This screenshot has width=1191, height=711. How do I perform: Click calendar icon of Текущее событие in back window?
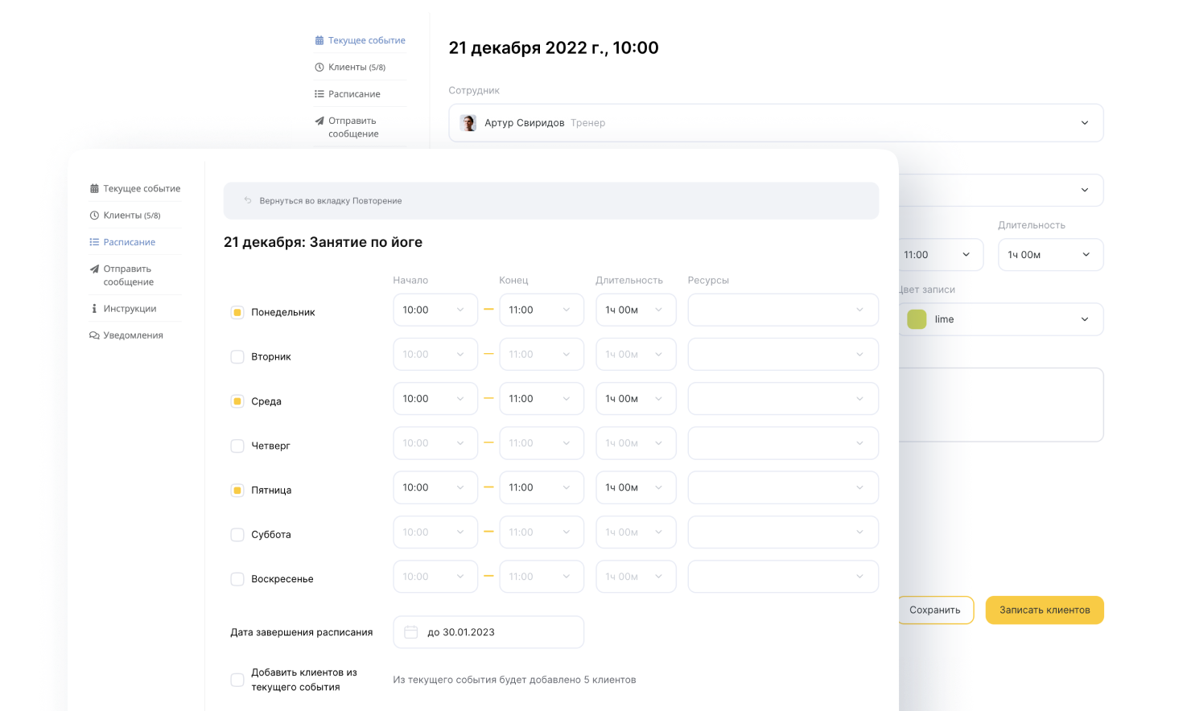tap(319, 40)
